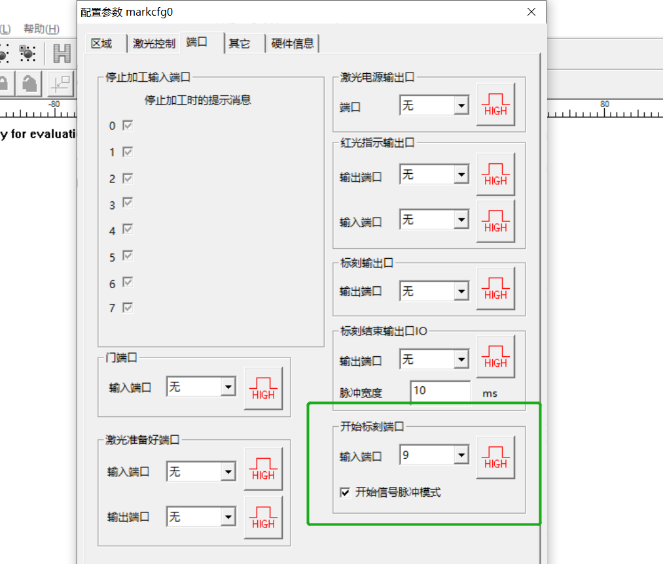Switch to the 硬件信息 tab
Screen dimensions: 663x564
tap(293, 44)
